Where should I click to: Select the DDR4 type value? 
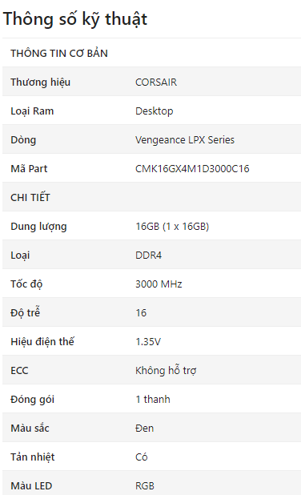pyautogui.click(x=148, y=255)
